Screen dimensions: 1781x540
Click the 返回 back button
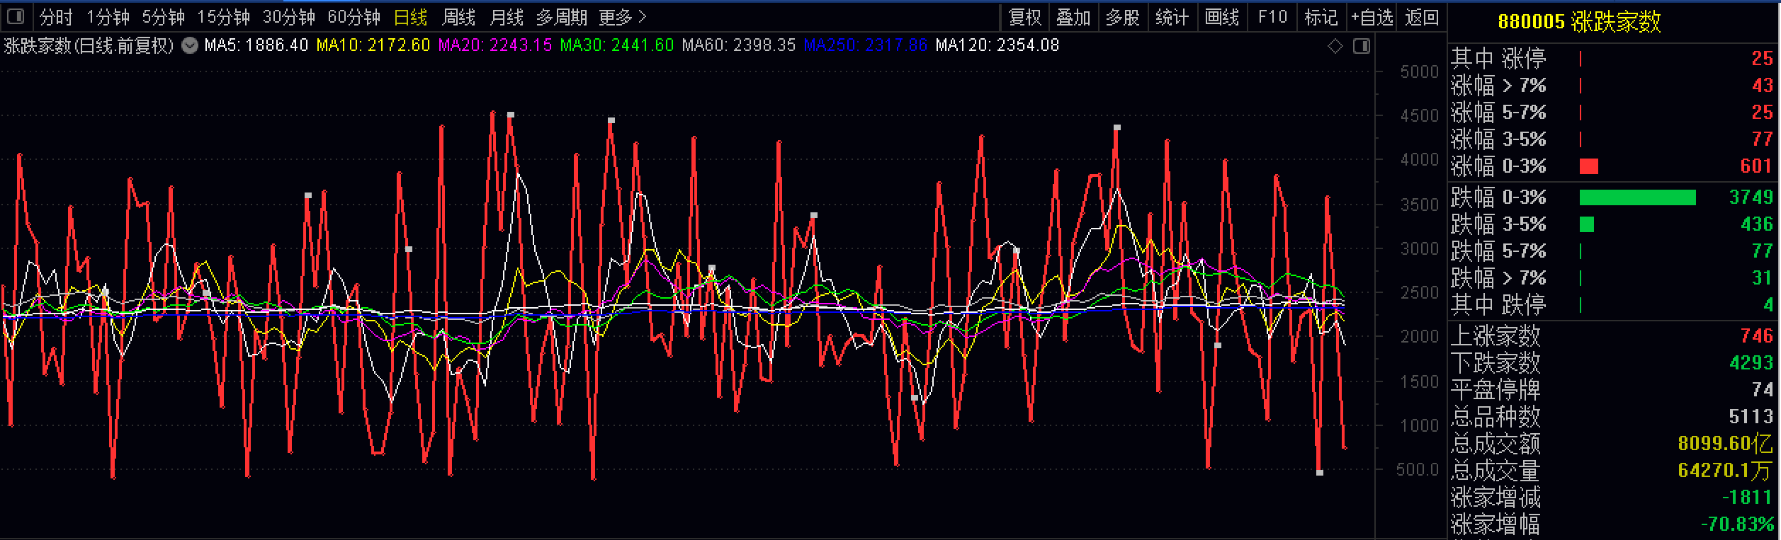pos(1421,17)
